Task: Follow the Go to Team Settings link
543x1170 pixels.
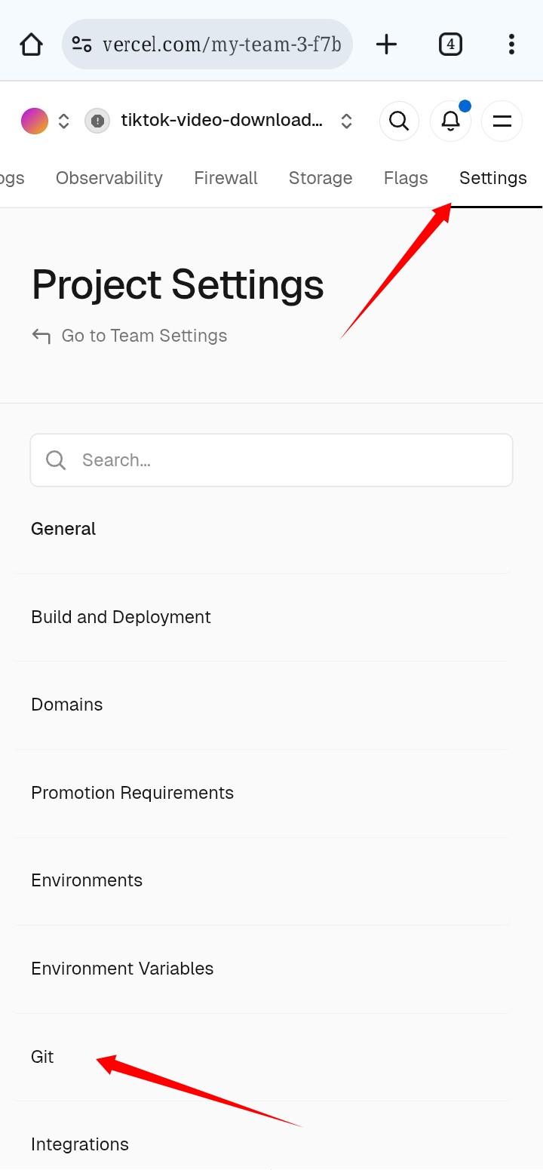Action: [x=143, y=336]
